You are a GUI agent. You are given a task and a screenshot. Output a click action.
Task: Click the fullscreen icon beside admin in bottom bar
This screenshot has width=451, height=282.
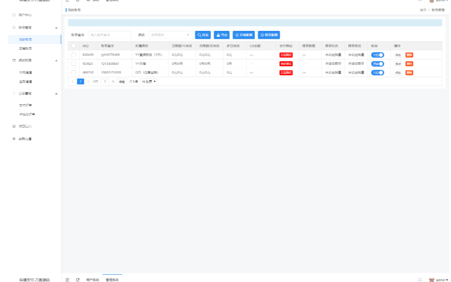pos(420,280)
